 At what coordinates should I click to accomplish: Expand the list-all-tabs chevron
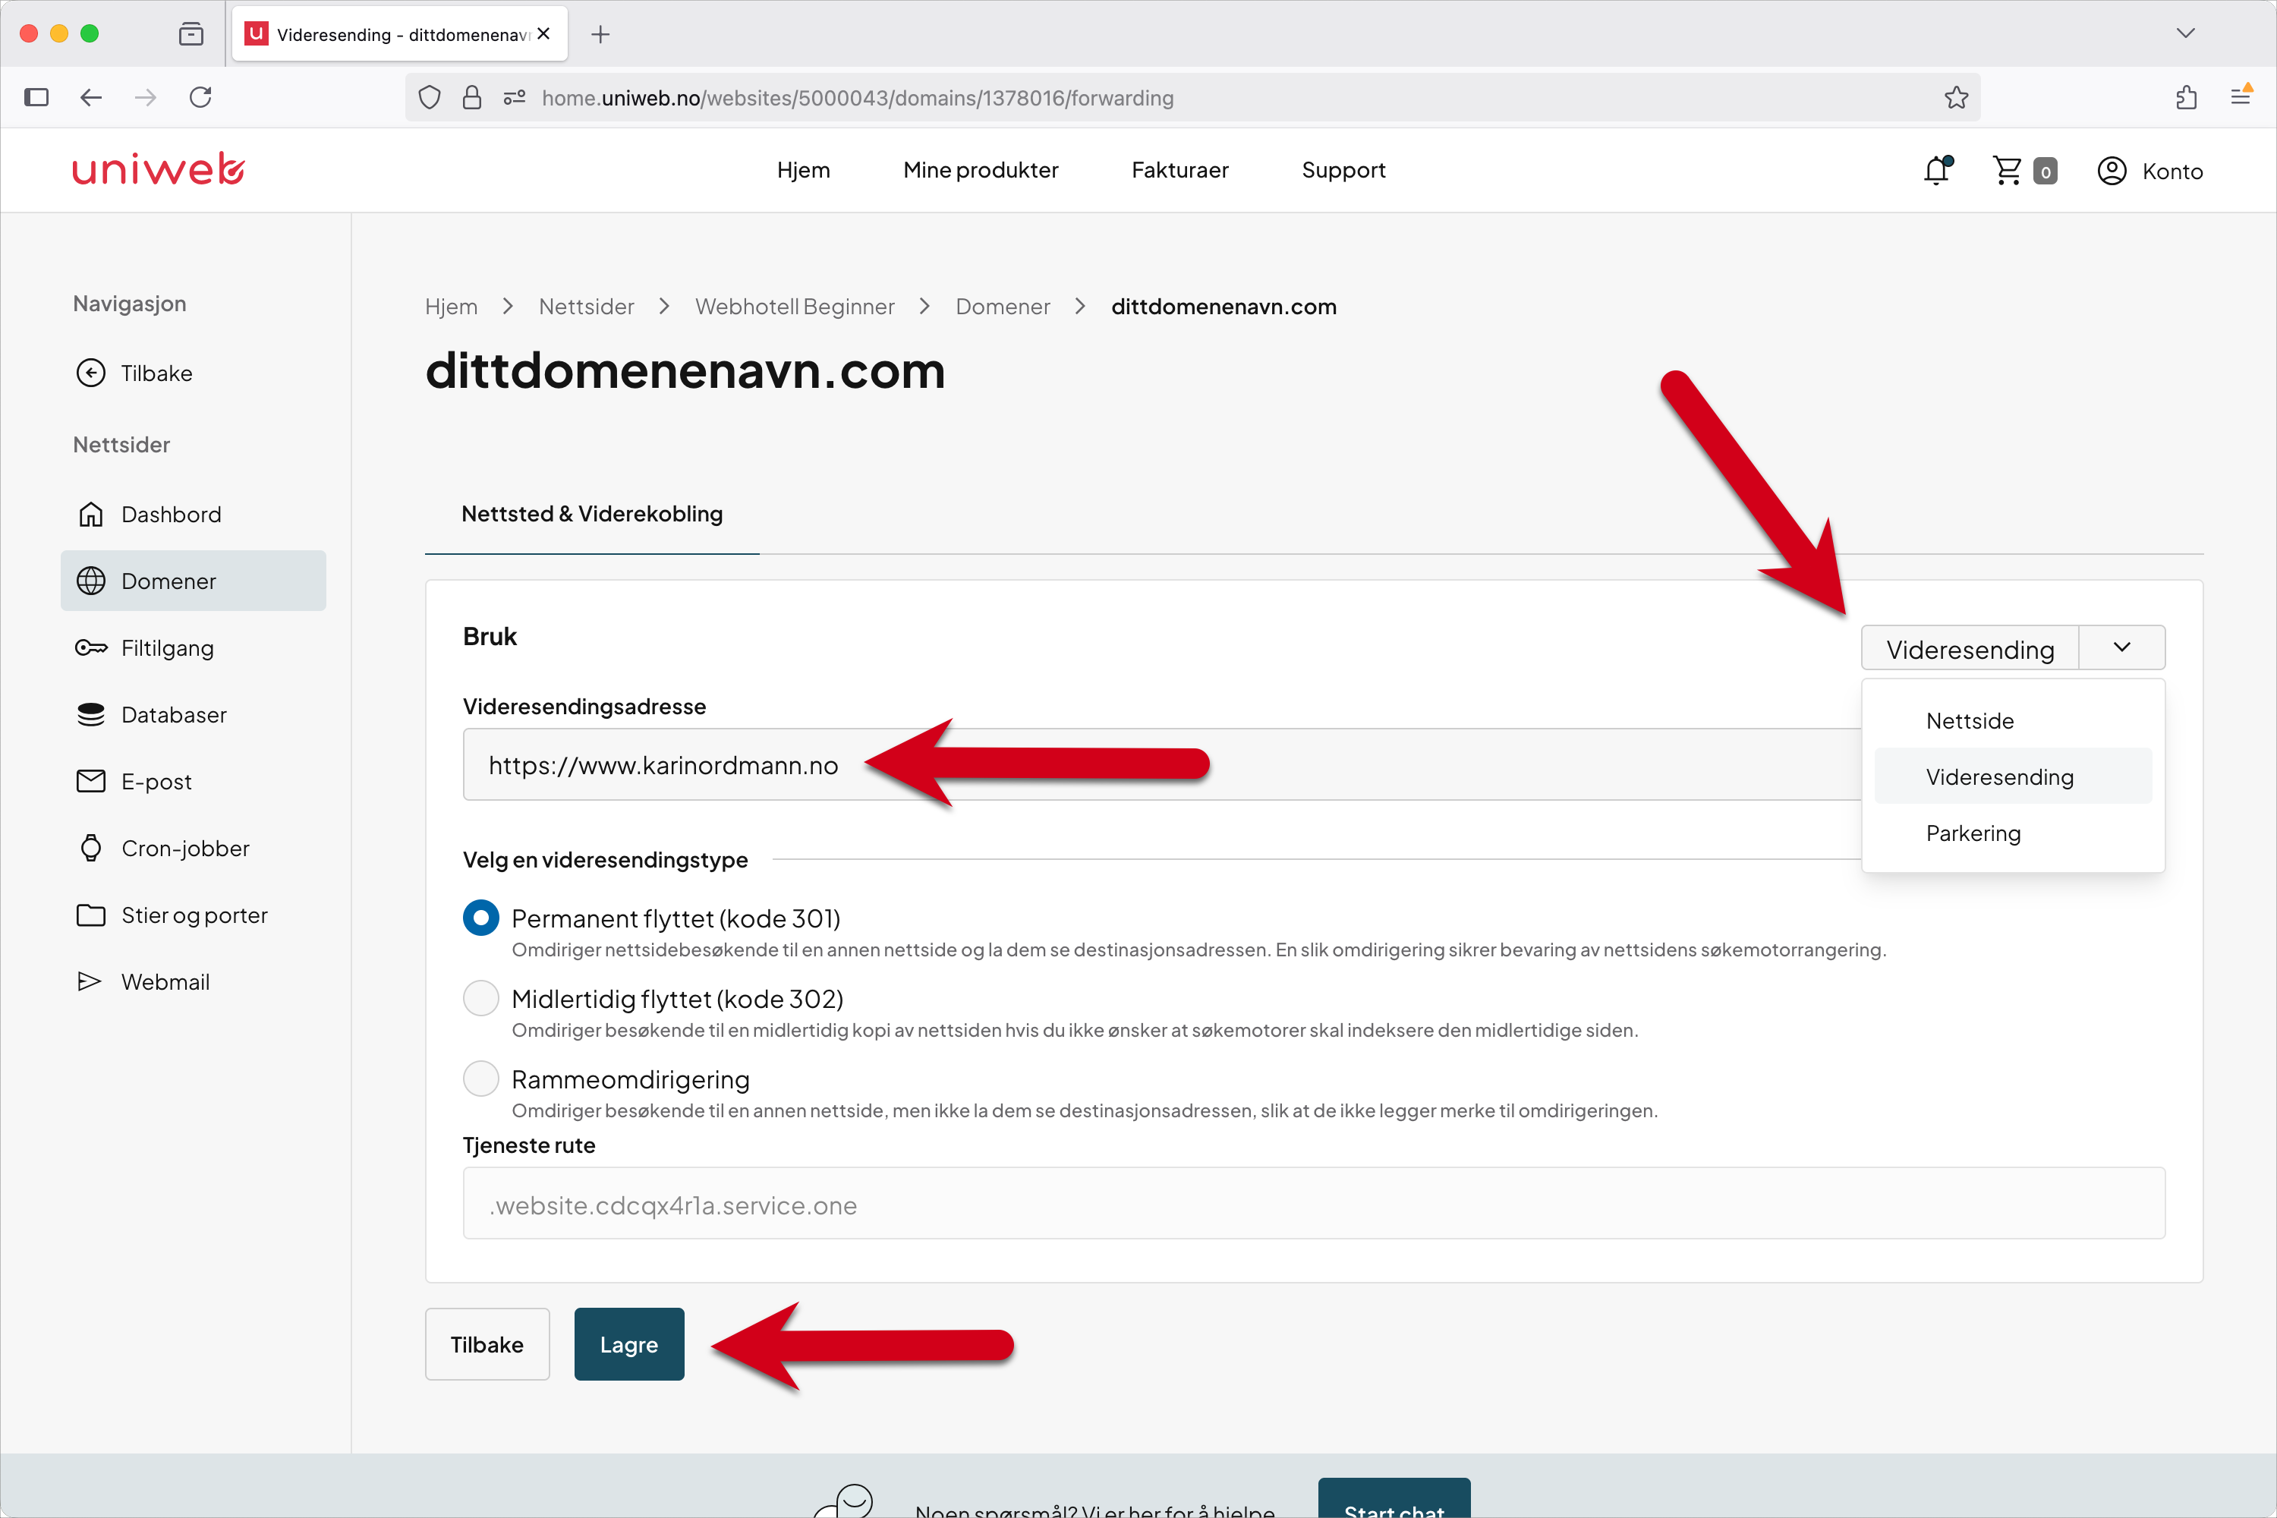pos(2186,33)
